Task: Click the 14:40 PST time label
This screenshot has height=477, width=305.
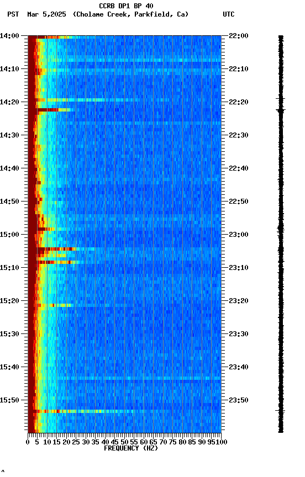Action: coord(9,168)
